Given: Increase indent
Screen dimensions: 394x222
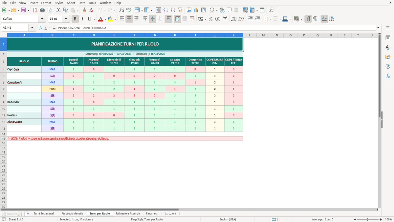Looking at the screenshot, I should [x=250, y=19].
